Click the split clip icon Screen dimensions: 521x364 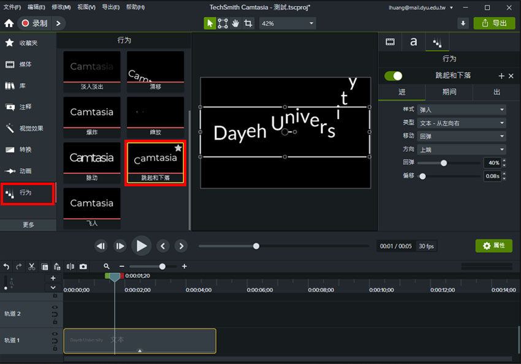tap(70, 267)
